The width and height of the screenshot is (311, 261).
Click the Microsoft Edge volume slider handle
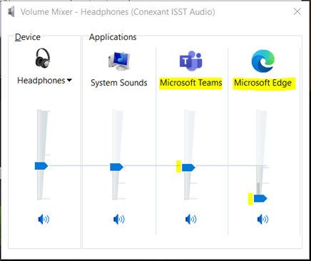(260, 198)
